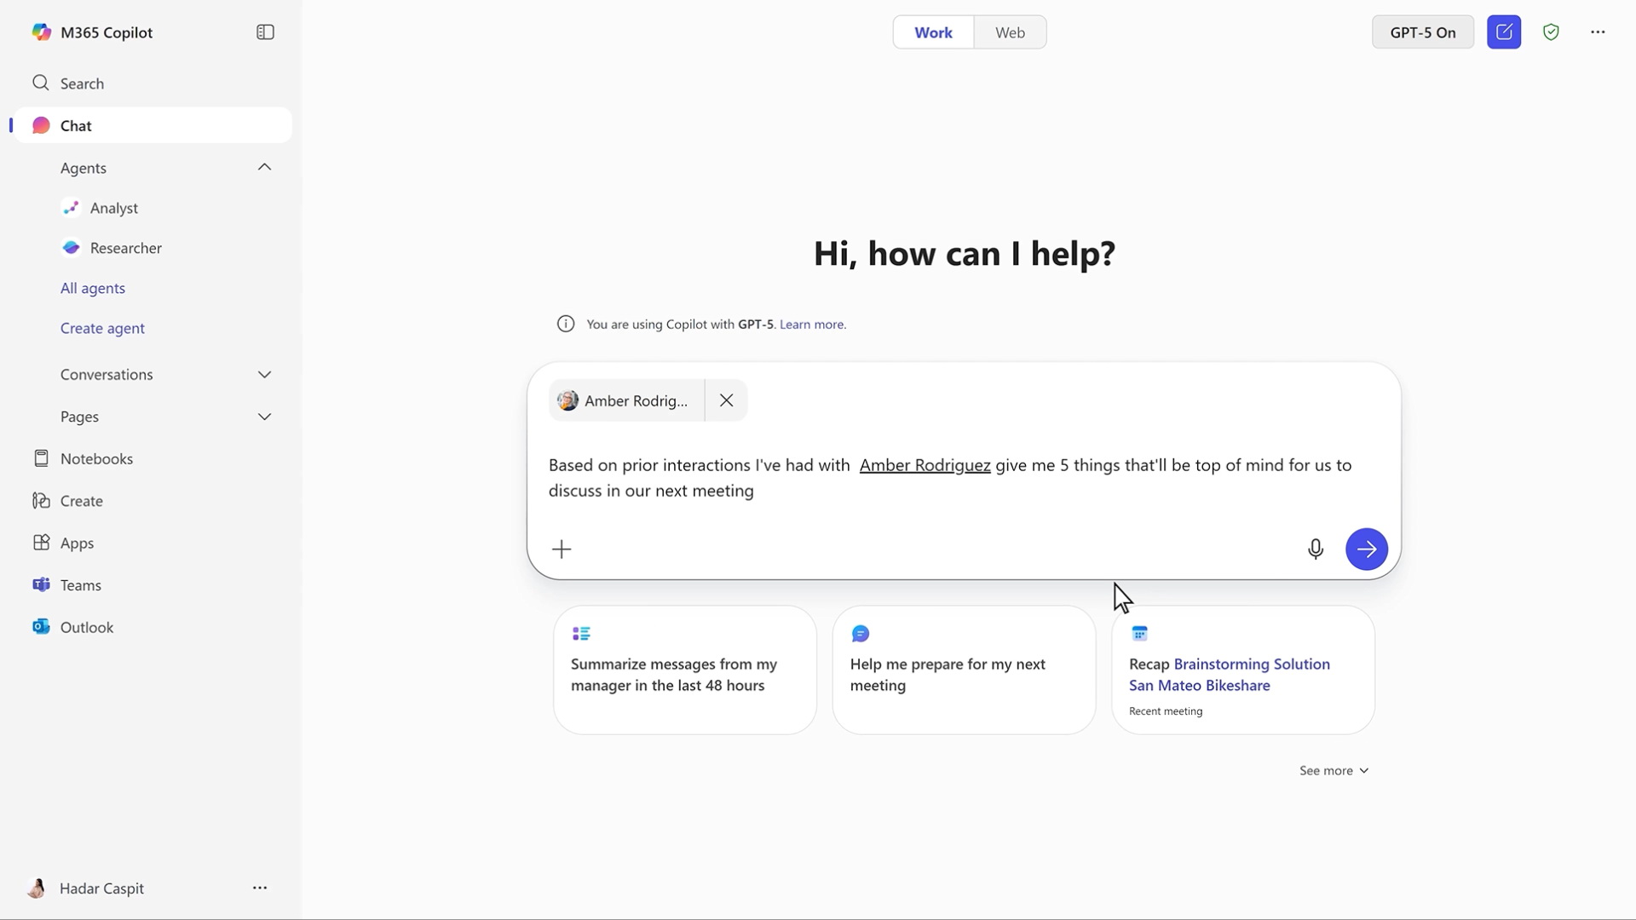The image size is (1636, 920).
Task: Select the Chat item in sidebar
Action: 153,125
